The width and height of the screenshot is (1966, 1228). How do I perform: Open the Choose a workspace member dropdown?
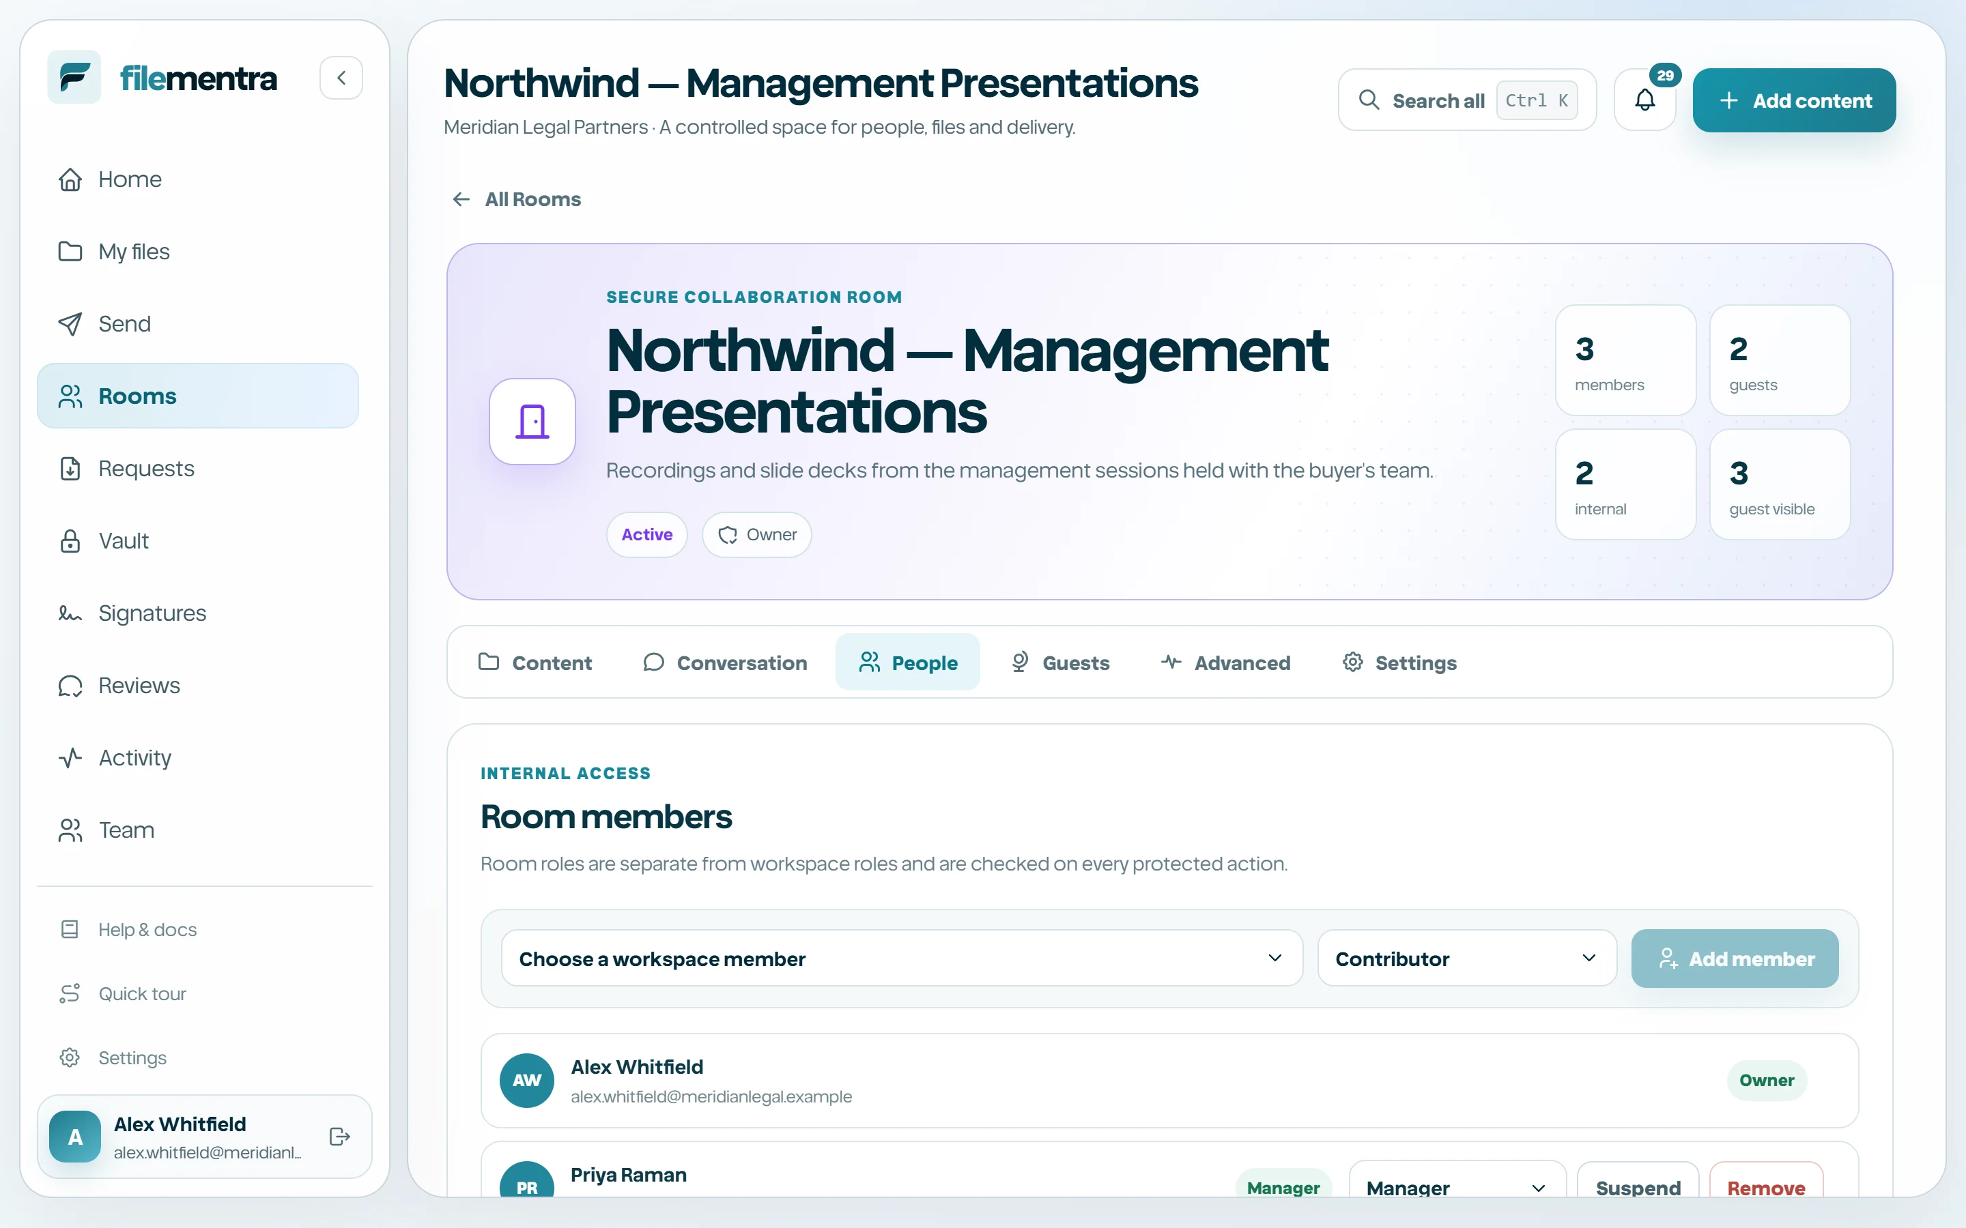click(x=902, y=959)
